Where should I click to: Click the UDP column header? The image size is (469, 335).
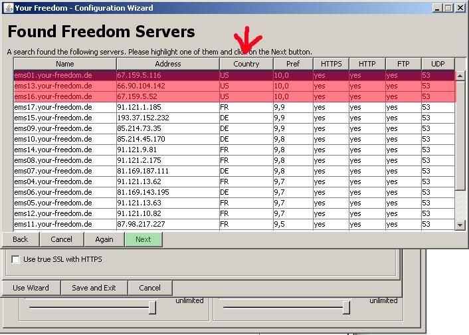438,64
